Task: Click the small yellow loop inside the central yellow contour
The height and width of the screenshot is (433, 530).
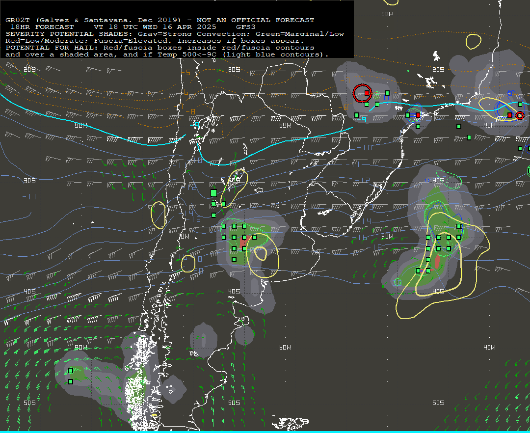Action: click(261, 253)
